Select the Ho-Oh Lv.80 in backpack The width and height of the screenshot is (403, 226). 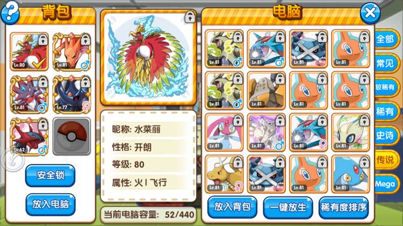29,52
